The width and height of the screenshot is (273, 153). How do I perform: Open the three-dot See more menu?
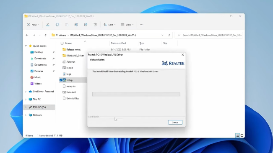[142, 25]
